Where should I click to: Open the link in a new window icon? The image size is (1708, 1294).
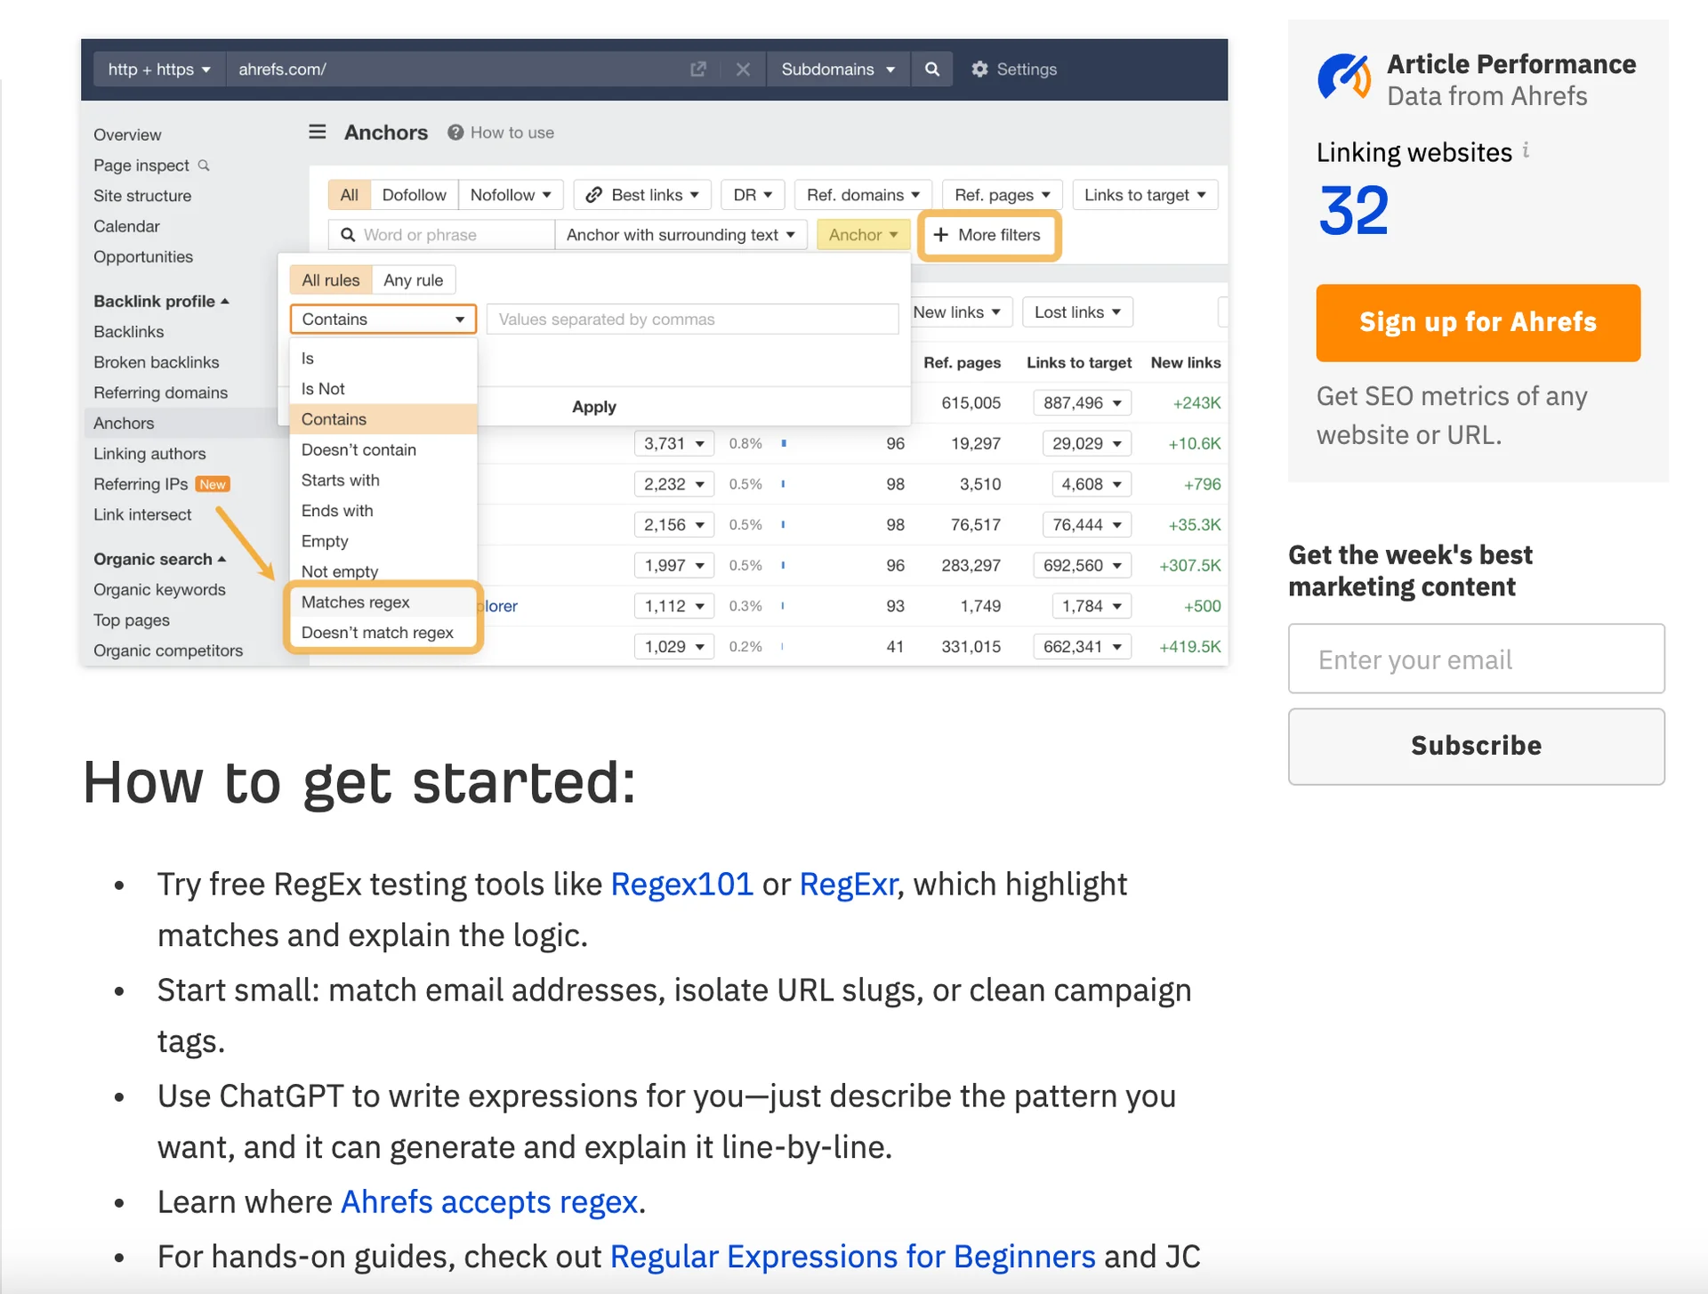coord(698,69)
